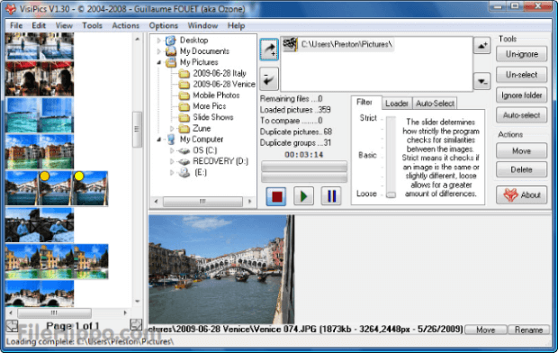Image resolution: width=558 pixels, height=353 pixels.
Task: Click the Delete action button
Action: 521,169
